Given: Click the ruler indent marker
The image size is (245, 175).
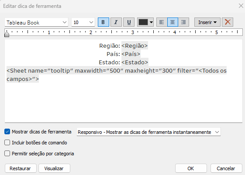Looking at the screenshot, I should 7,34.
